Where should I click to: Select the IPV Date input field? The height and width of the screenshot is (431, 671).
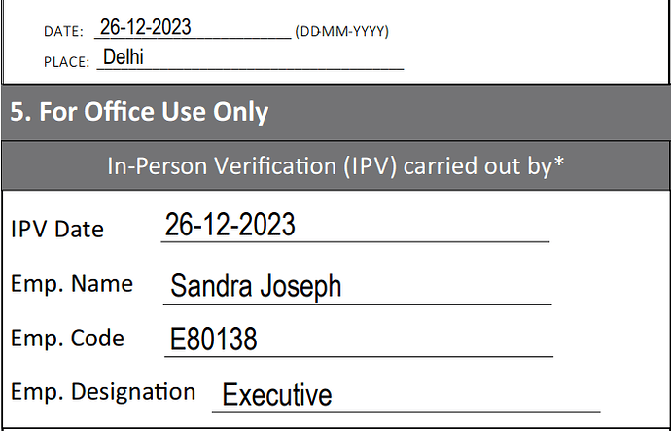355,226
